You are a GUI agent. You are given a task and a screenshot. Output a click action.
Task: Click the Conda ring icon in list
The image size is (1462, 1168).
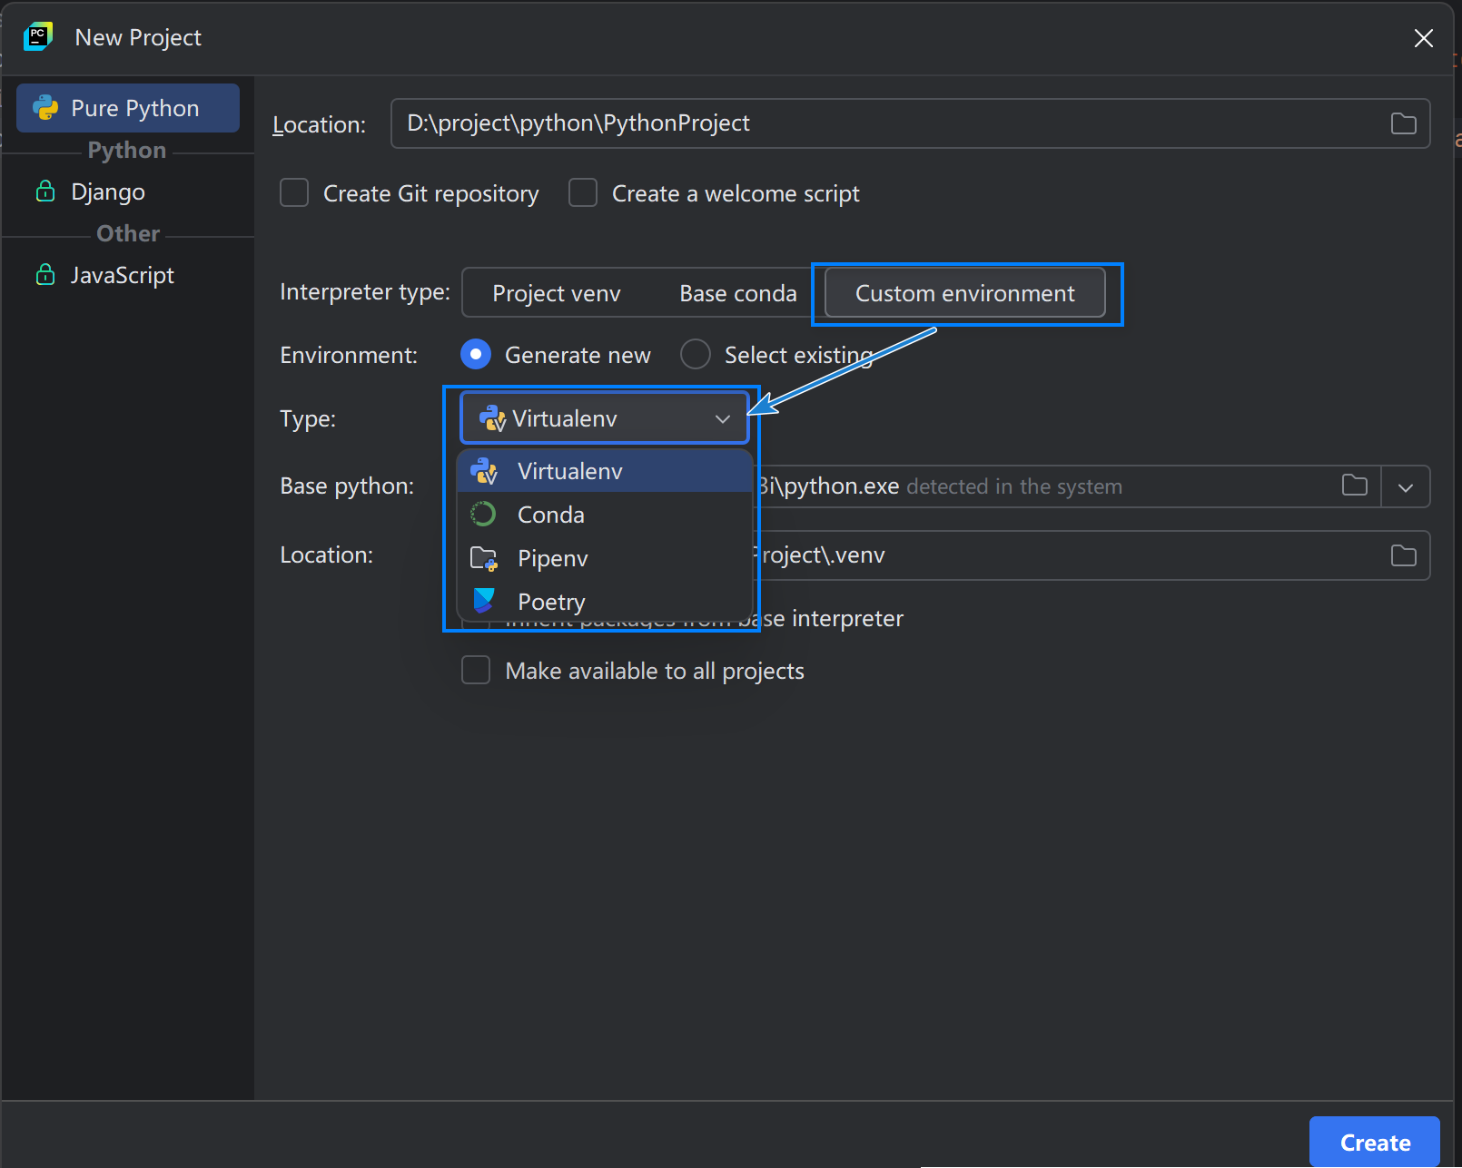point(483,515)
